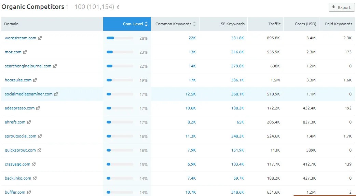356x196 pixels.
Task: Open the socialmediaexaminer.com domain link
Action: coord(29,94)
